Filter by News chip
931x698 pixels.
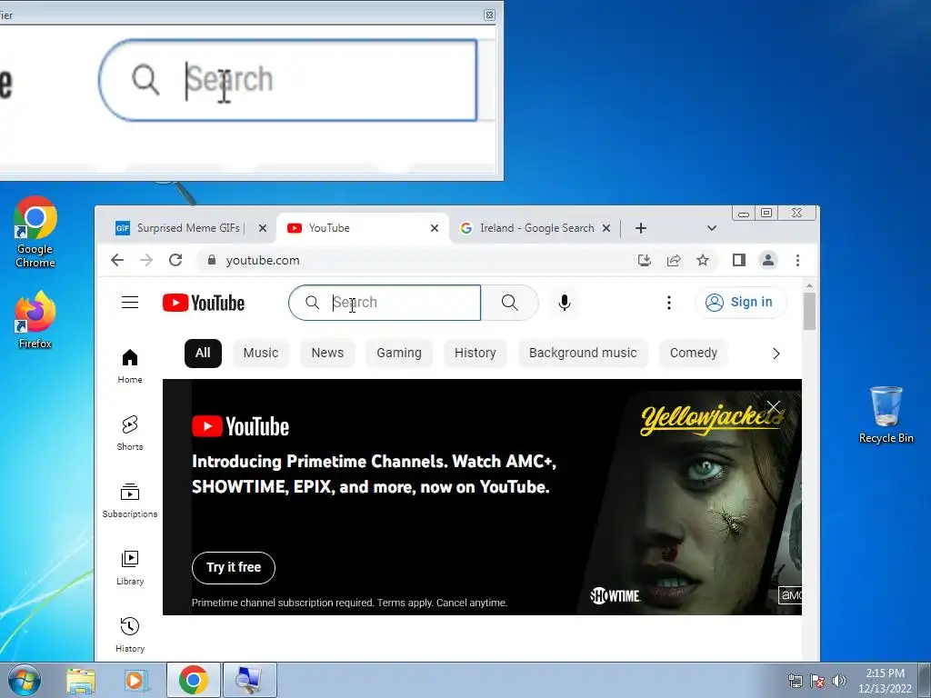pyautogui.click(x=327, y=354)
